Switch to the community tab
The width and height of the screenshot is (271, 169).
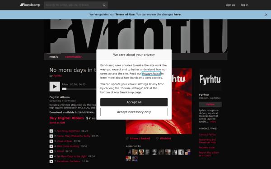tap(74, 57)
